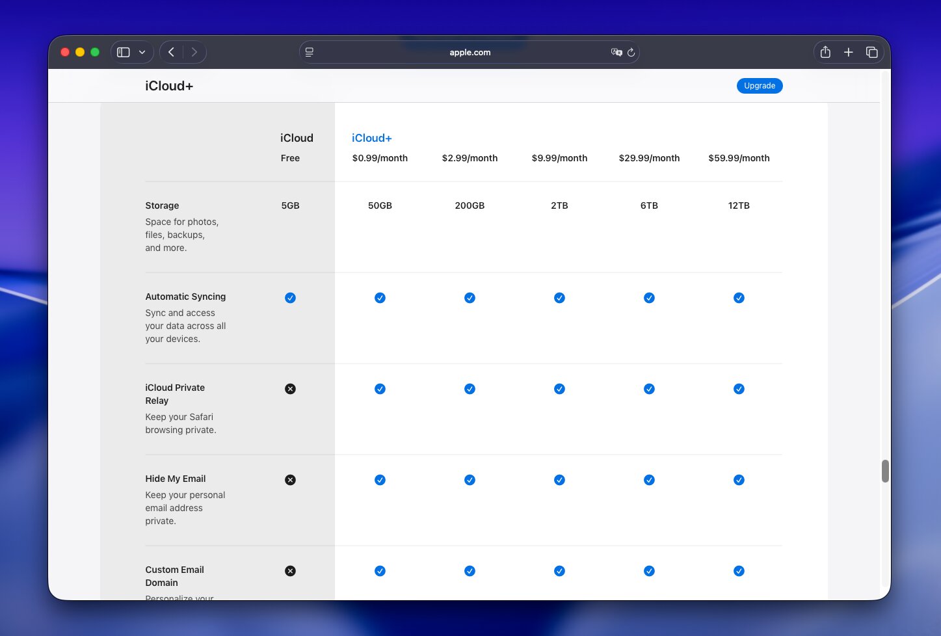Click the translate icon in address bar
The height and width of the screenshot is (636, 941).
tap(616, 52)
